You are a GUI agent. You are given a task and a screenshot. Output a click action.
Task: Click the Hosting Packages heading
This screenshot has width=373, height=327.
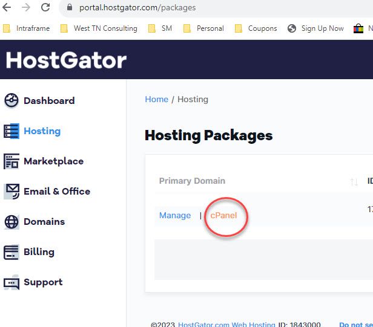pyautogui.click(x=209, y=135)
